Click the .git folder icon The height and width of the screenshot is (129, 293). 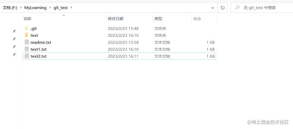pos(26,28)
